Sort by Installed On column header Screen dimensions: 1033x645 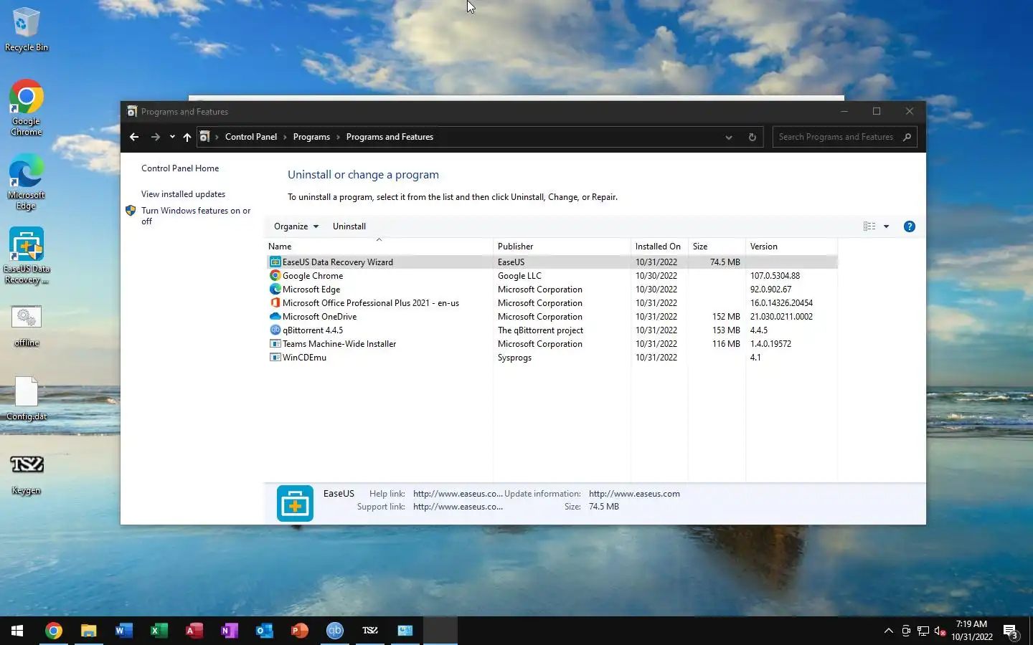click(659, 247)
